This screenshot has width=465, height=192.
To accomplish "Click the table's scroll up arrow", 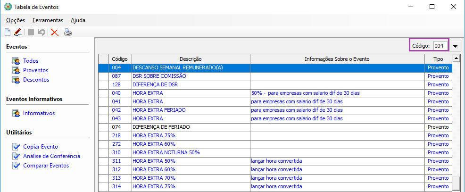I will point(456,58).
